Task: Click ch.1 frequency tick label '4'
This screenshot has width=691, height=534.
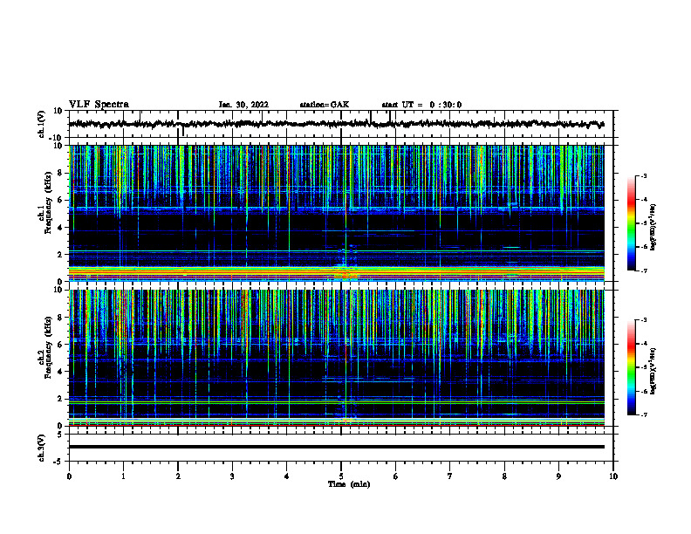Action: [60, 228]
